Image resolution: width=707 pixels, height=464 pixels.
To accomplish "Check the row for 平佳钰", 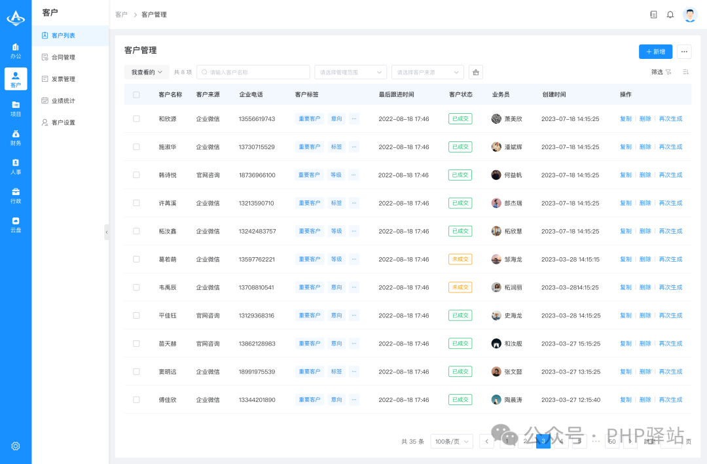I will coord(136,315).
